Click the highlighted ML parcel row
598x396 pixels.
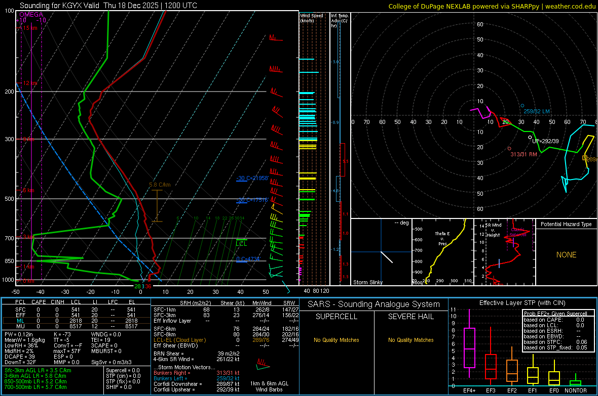[77, 321]
